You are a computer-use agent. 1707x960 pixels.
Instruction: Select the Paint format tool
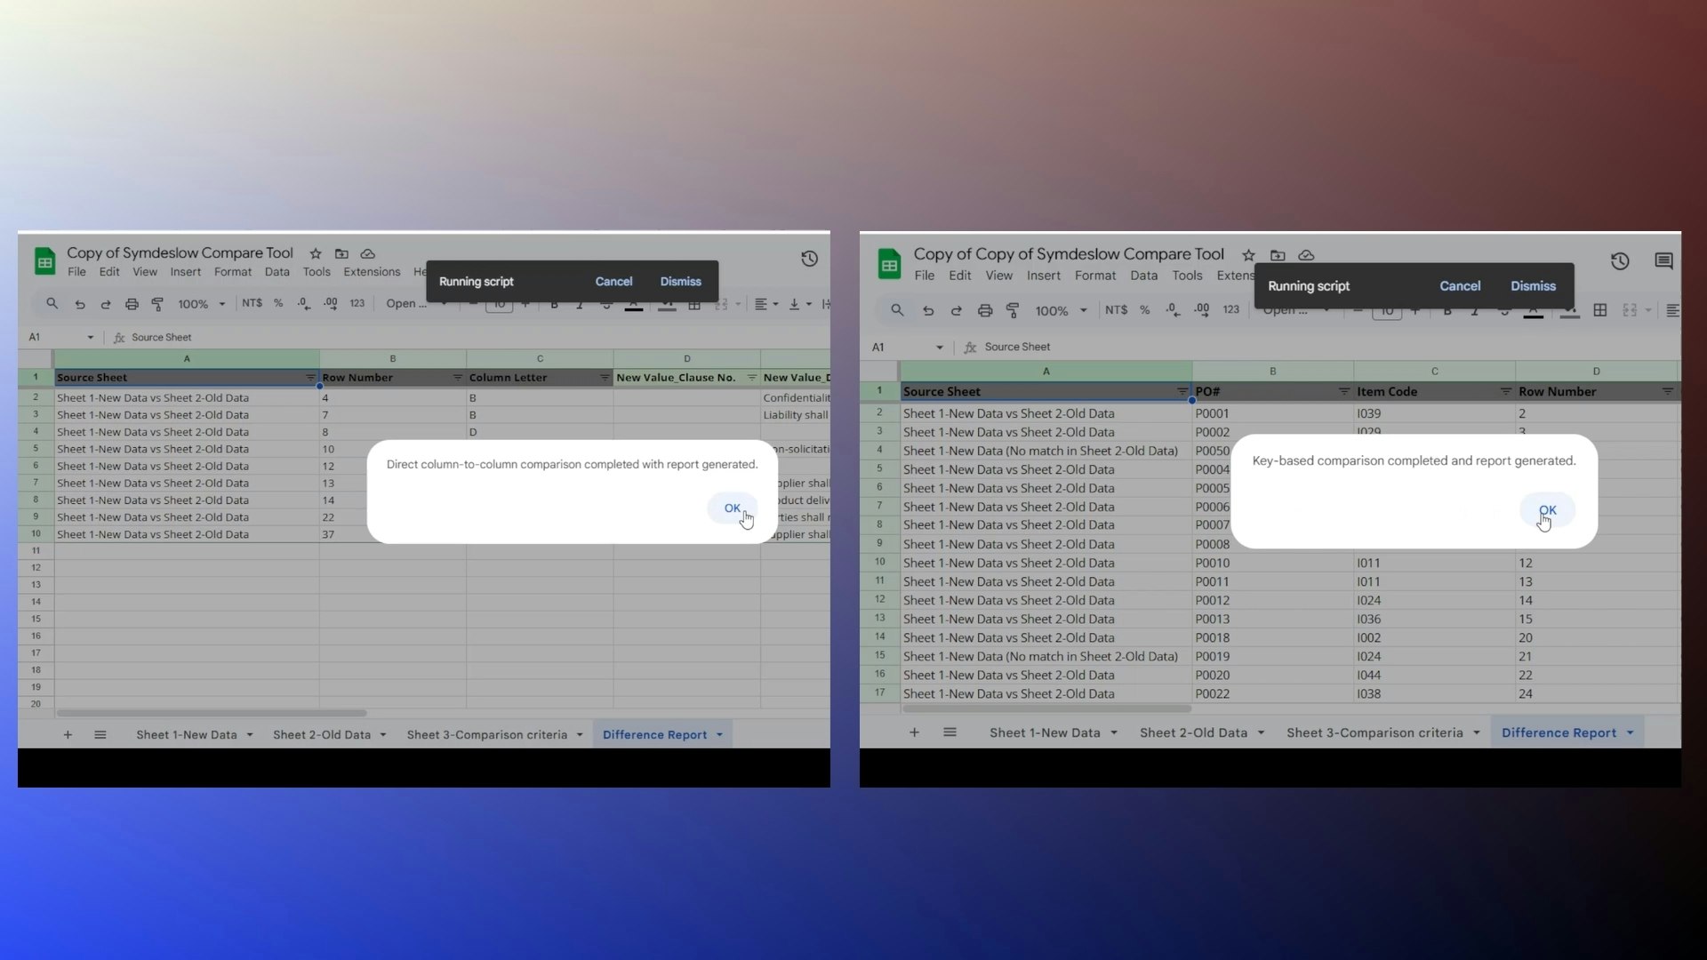point(157,303)
